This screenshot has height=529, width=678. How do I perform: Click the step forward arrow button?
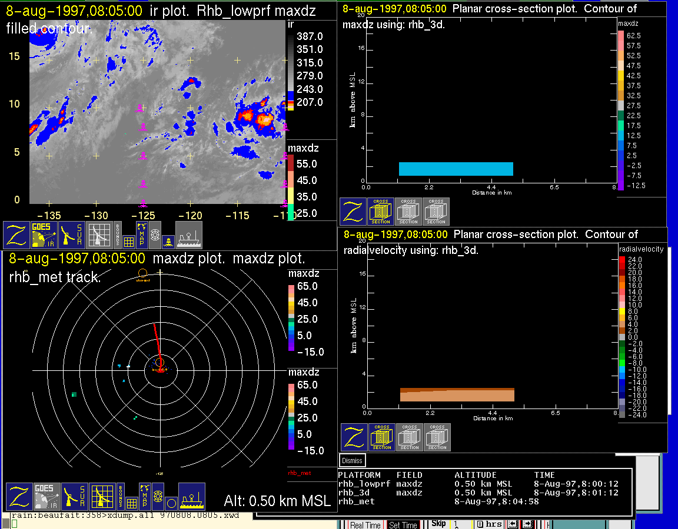528,524
